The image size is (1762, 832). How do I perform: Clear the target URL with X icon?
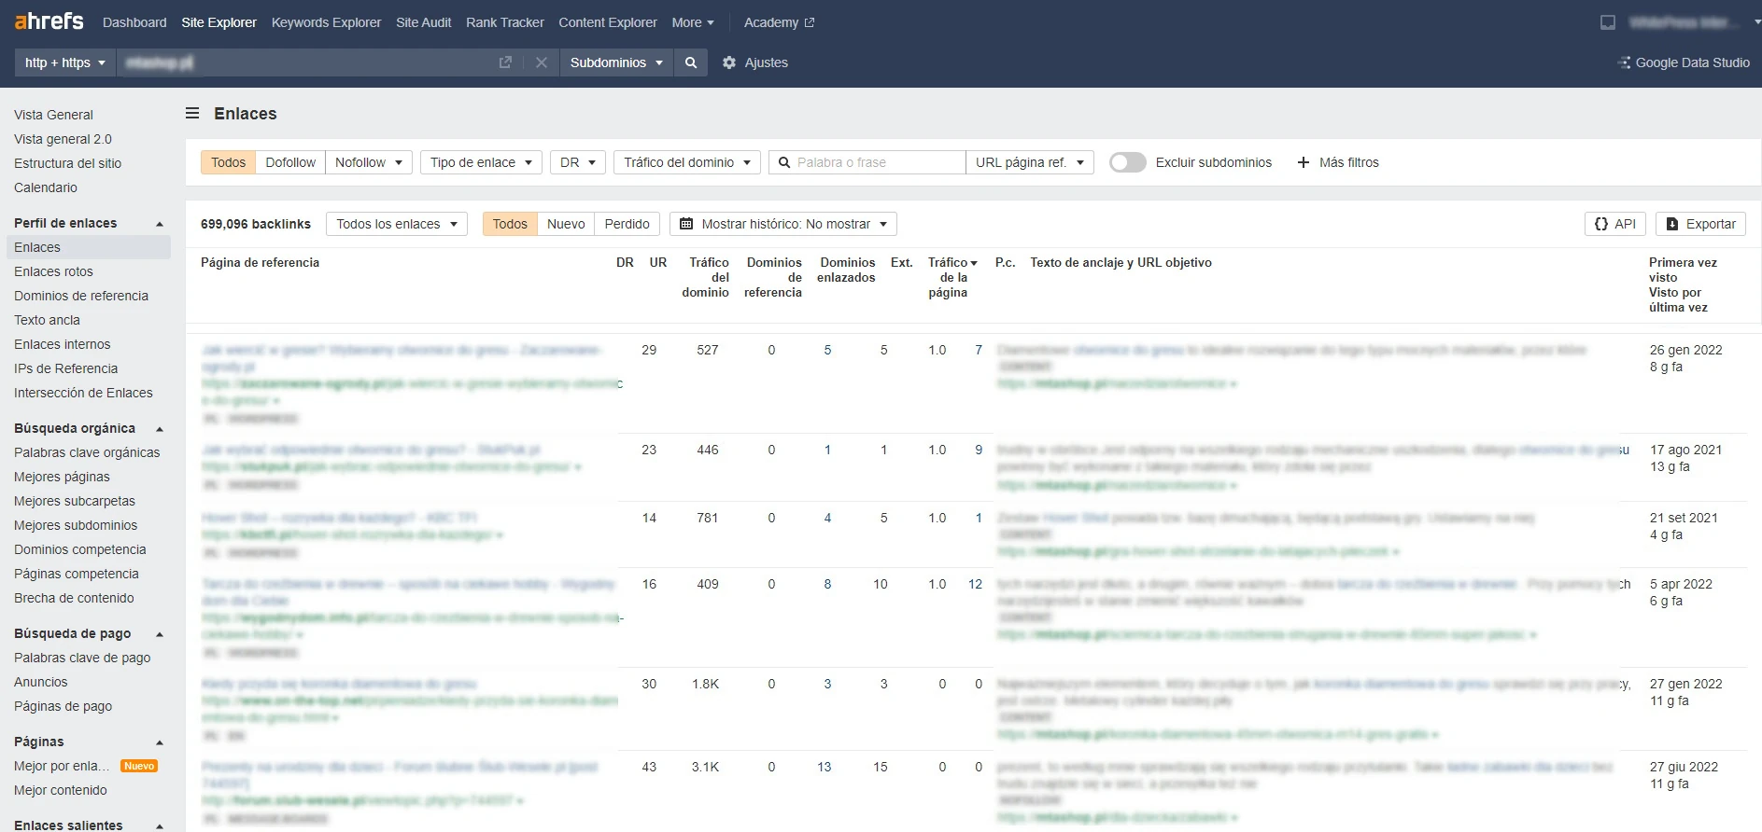(x=541, y=62)
